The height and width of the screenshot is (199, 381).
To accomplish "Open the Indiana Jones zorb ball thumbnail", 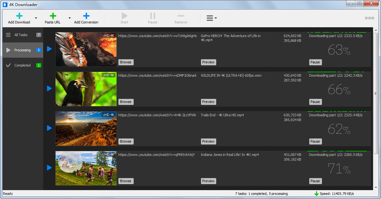I will 86,168.
